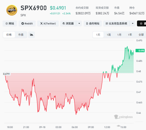Switch to the 价格 price tab

(9, 35)
